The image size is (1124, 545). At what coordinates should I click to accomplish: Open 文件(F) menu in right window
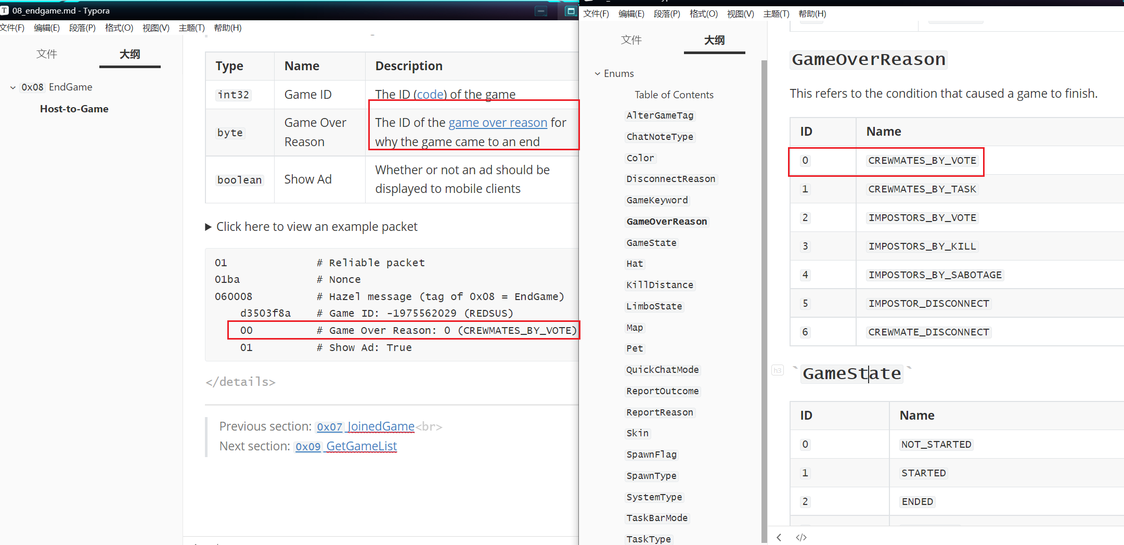(x=596, y=14)
